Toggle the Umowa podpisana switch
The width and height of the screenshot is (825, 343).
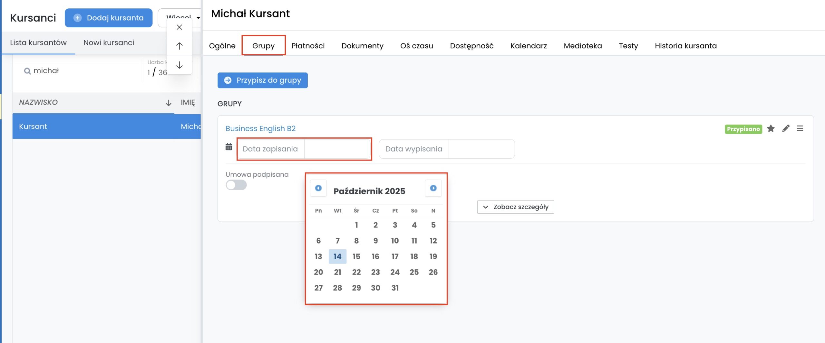236,185
